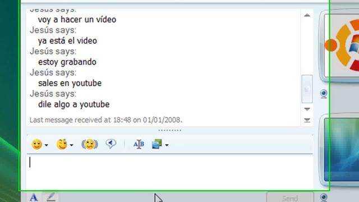Click your own display picture
Screen dimensions: 359x202
pyautogui.click(x=342, y=149)
